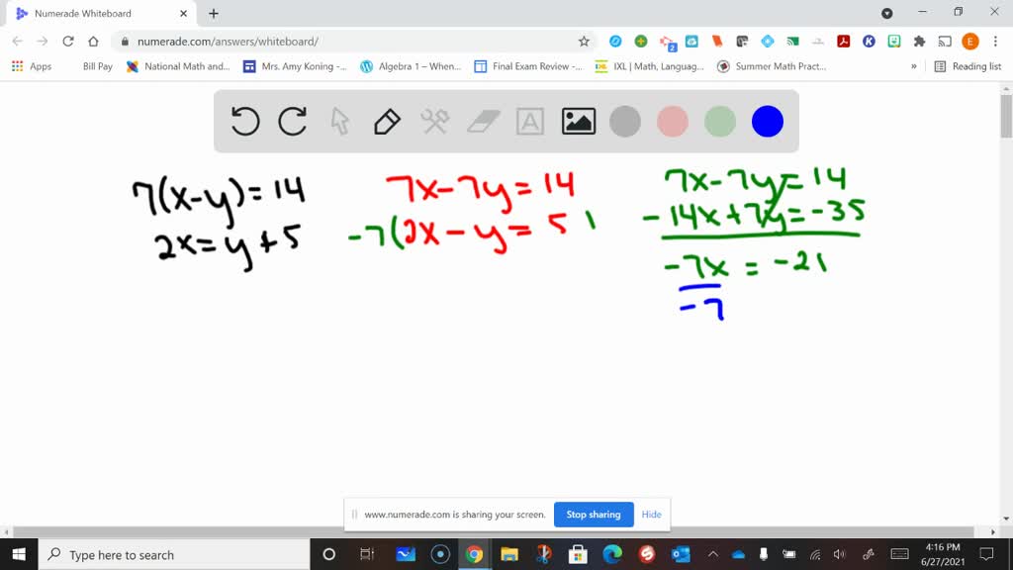Screen dimensions: 1013x570
Task: Select the red color swatch
Action: coord(672,121)
